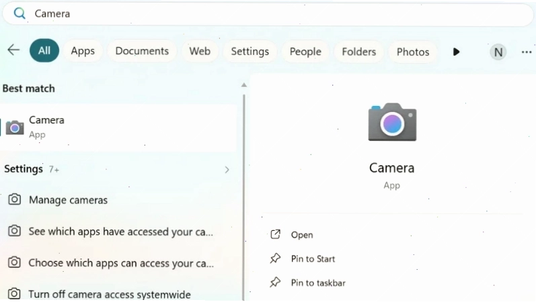Click the large Camera app icon
The width and height of the screenshot is (536, 302).
tap(392, 122)
